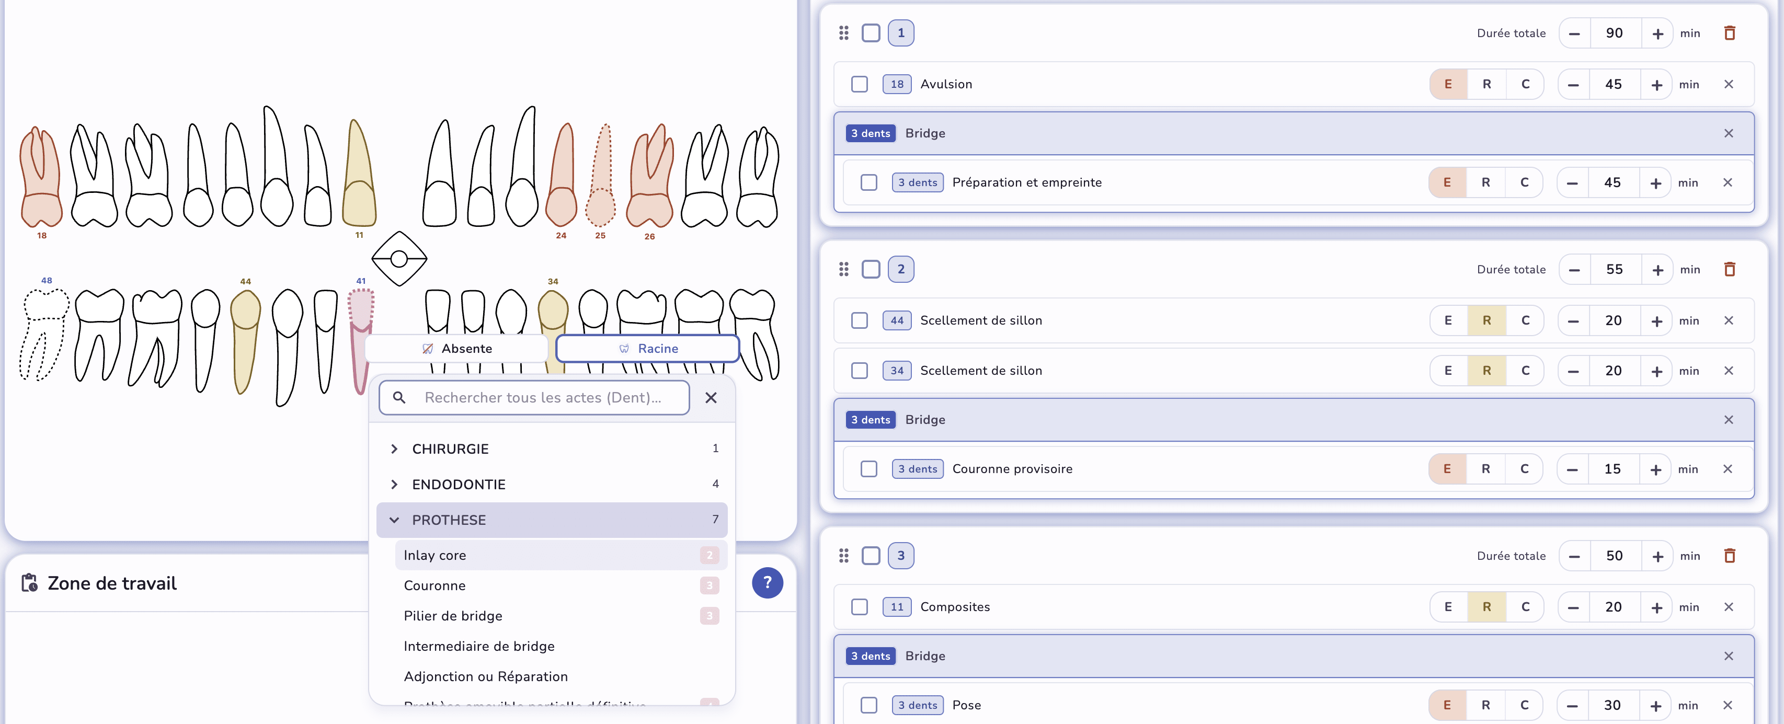The height and width of the screenshot is (724, 1784).
Task: Click the Racine button
Action: (647, 349)
